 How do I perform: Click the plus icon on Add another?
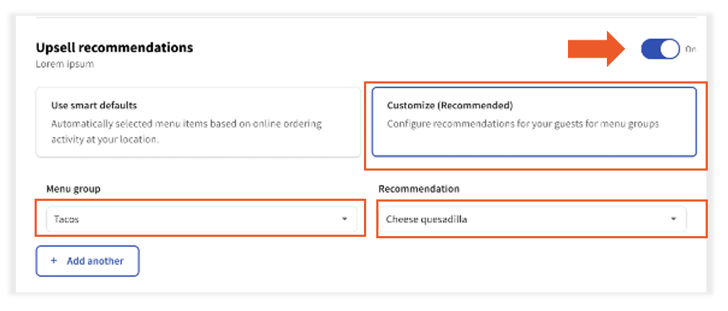pos(54,261)
